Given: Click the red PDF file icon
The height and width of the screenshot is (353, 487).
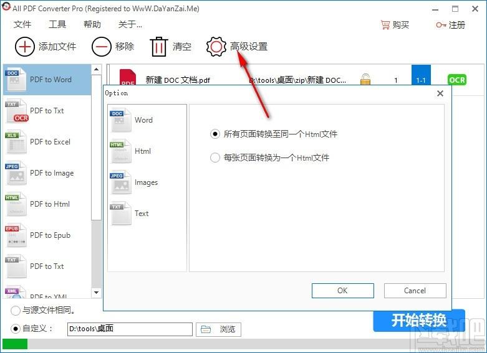Looking at the screenshot, I should click(x=128, y=78).
